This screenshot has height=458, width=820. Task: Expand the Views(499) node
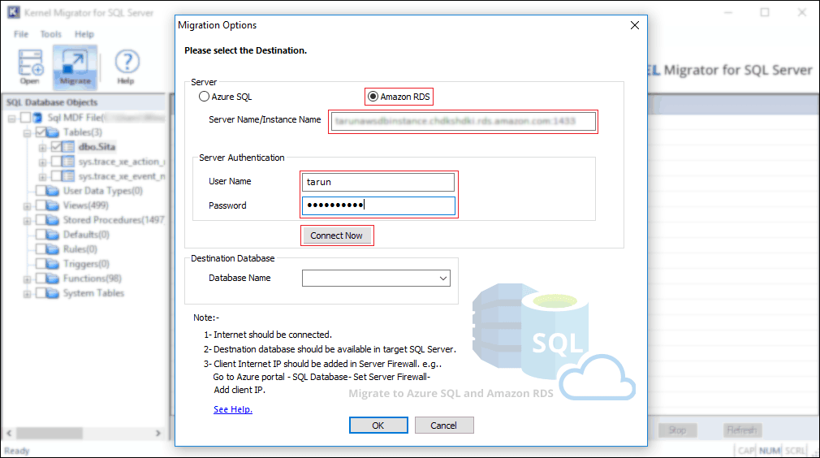point(27,206)
